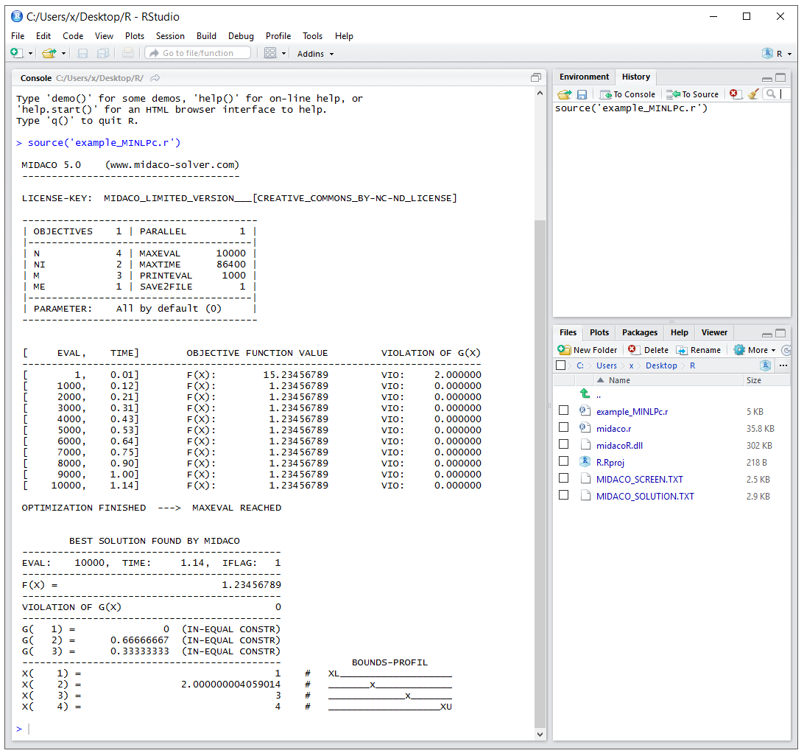Open the File menu

18,36
